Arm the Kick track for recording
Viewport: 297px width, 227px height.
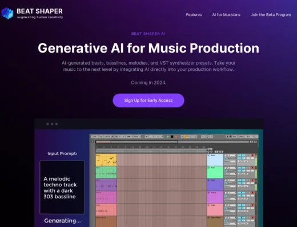pyautogui.click(x=252, y=168)
